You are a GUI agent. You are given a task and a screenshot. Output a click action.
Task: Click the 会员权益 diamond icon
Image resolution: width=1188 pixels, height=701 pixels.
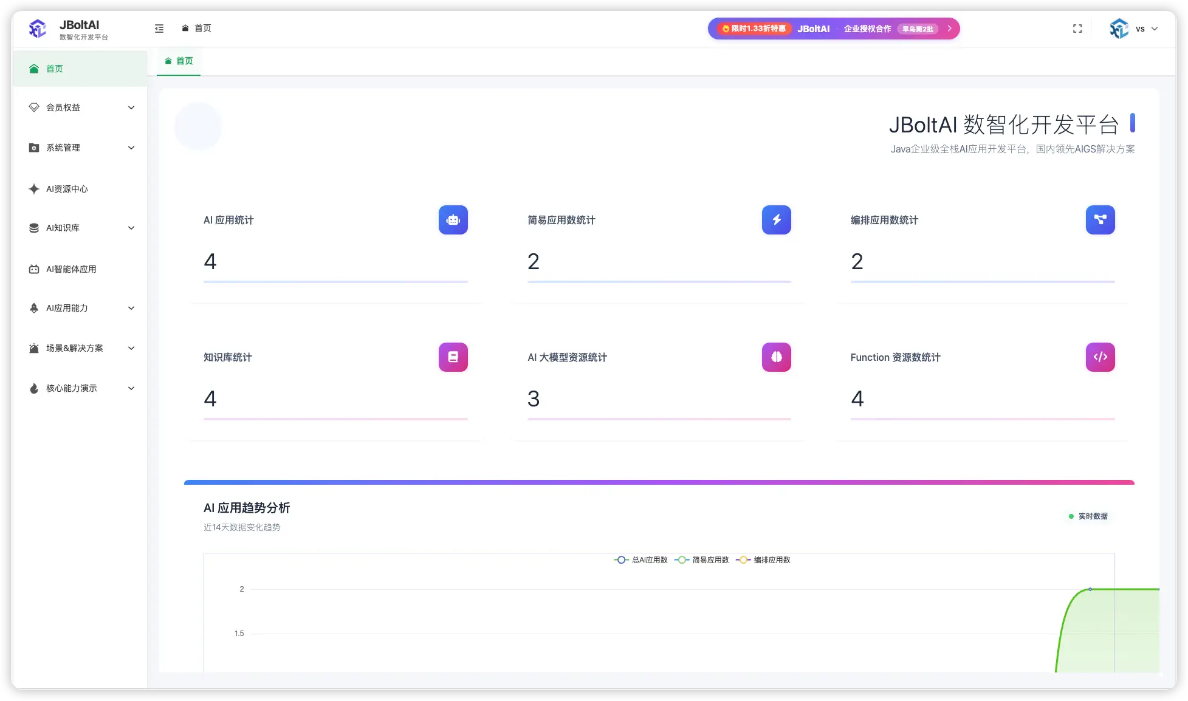34,108
